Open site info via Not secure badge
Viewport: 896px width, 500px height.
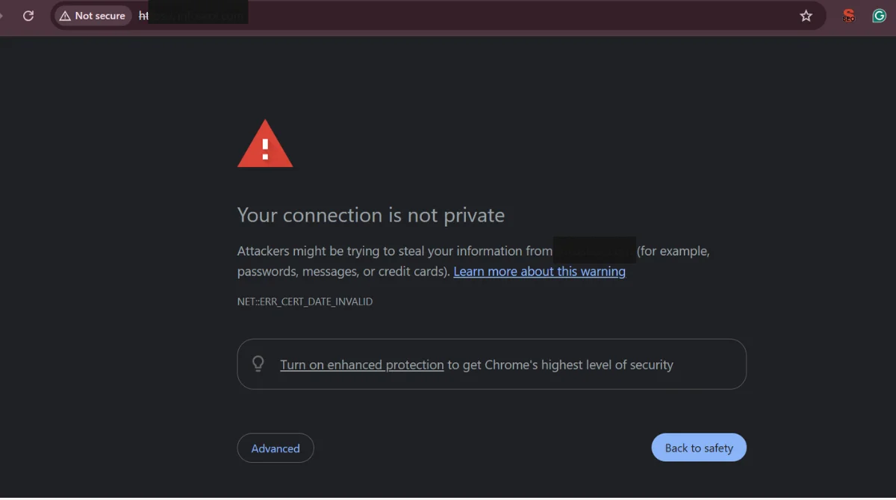(92, 15)
